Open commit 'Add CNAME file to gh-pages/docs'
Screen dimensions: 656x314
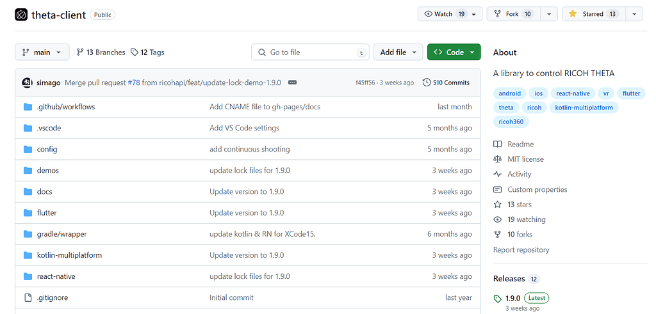coord(265,107)
